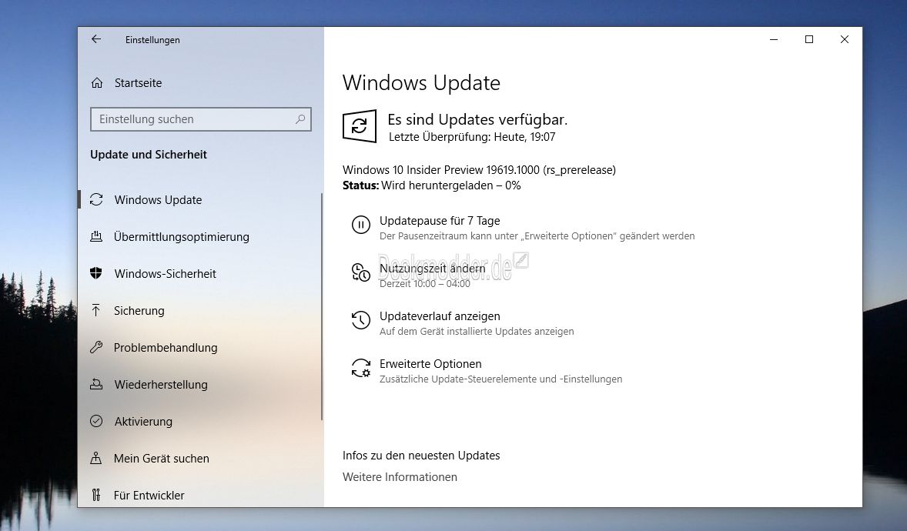Viewport: 907px width, 531px height.
Task: Go back with the arrow icon
Action: tap(96, 39)
